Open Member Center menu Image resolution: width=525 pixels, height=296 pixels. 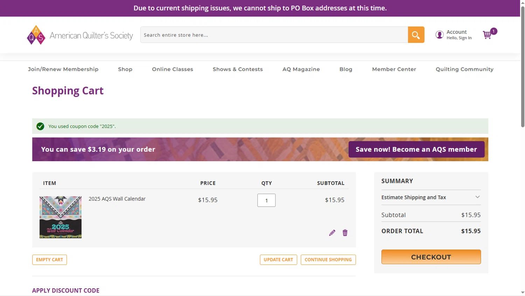(x=394, y=69)
